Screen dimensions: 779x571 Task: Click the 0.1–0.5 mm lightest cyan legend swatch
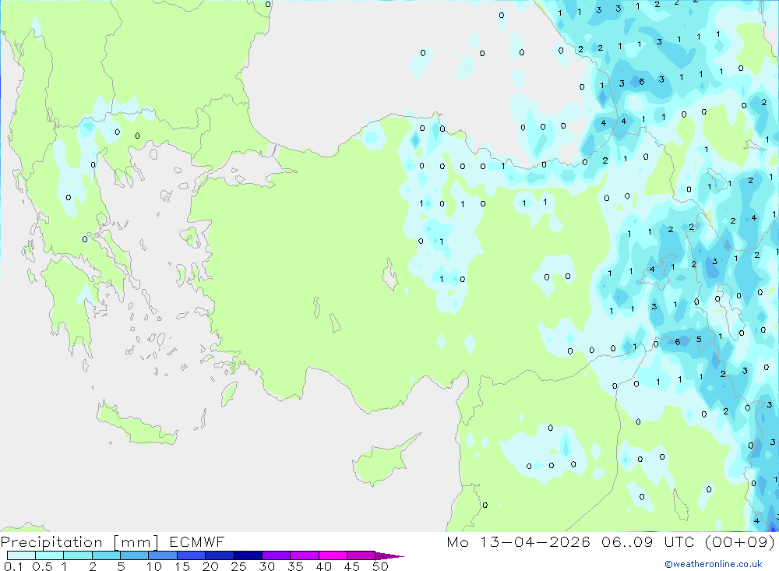click(x=21, y=555)
